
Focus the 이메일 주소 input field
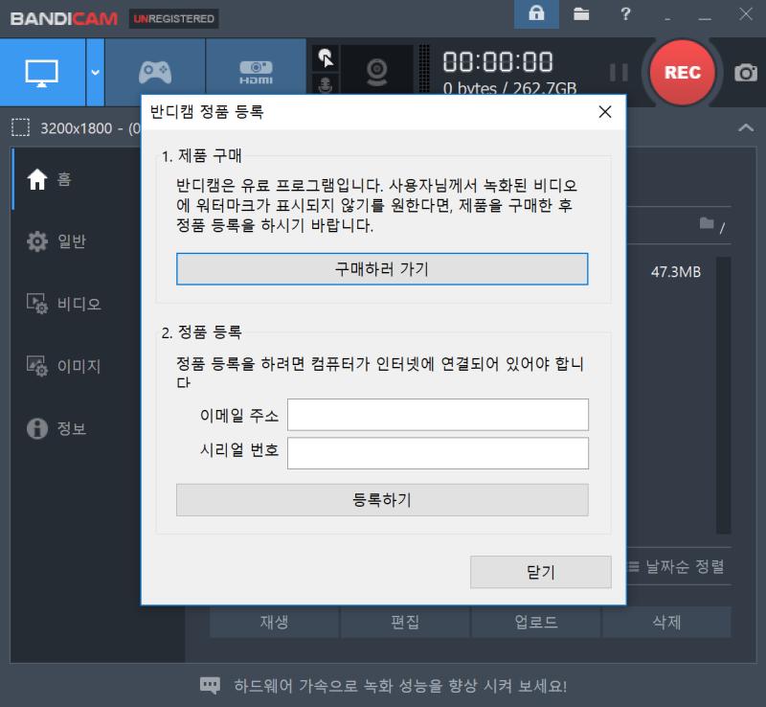click(438, 415)
